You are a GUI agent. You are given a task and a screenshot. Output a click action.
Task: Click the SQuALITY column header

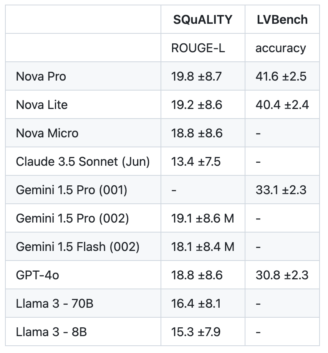coord(202,20)
